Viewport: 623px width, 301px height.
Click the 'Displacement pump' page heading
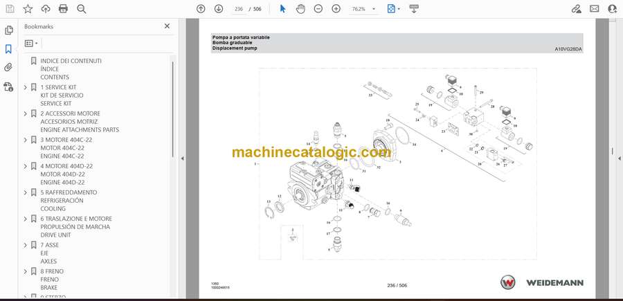coord(235,48)
